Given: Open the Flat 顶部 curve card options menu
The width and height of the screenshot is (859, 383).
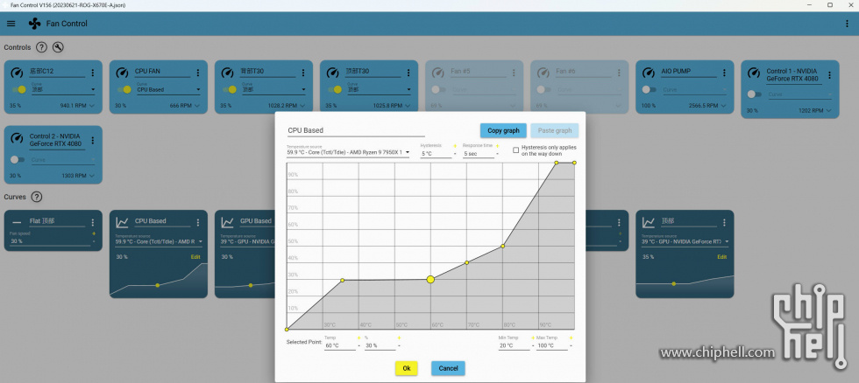Looking at the screenshot, I should (93, 222).
